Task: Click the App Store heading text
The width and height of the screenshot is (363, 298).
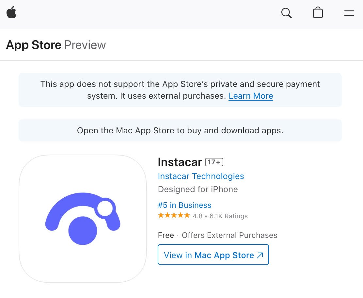Action: pos(34,45)
